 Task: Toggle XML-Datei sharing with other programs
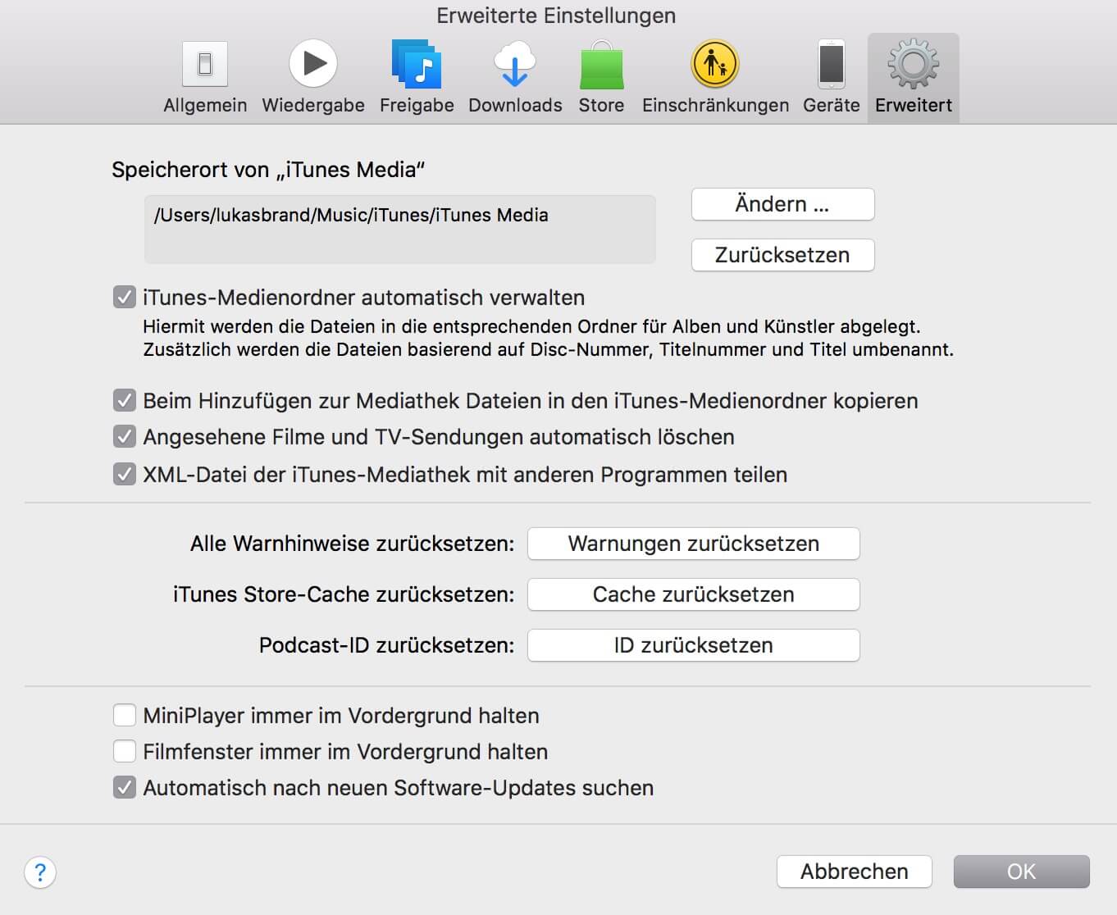point(125,474)
